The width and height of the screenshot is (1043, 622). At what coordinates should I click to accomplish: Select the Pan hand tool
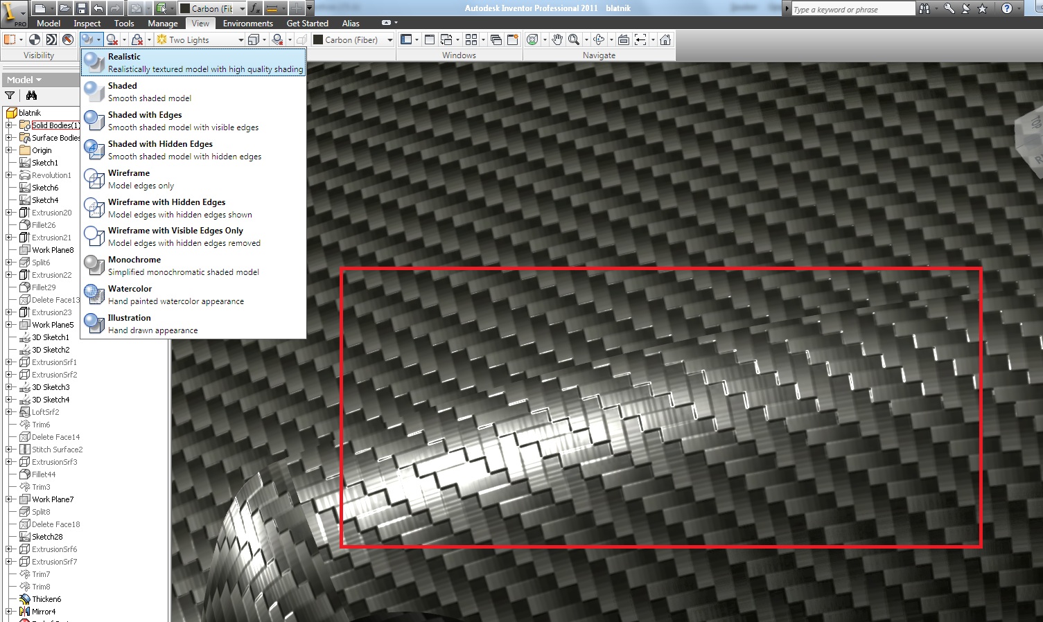[556, 39]
